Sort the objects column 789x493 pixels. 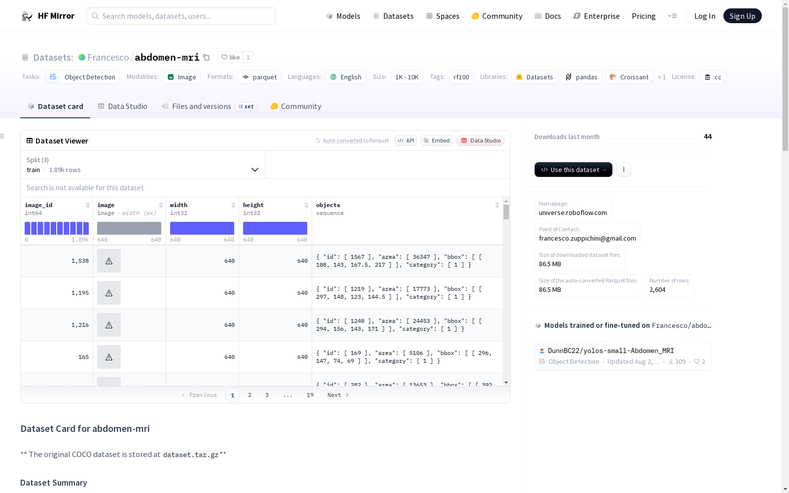(497, 205)
